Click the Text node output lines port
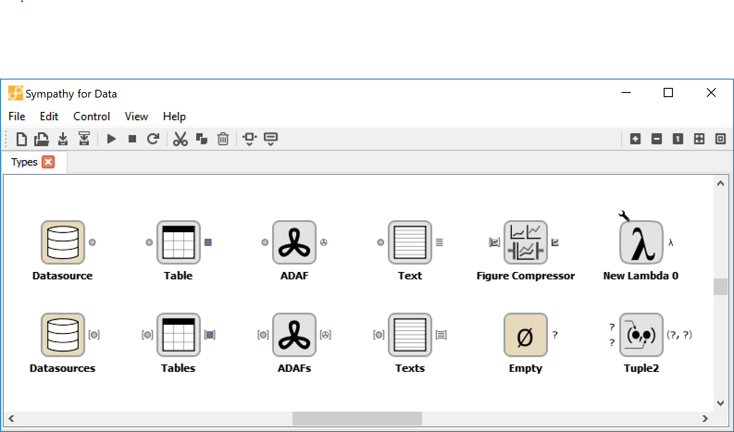Screen dimensions: 734x432 (440, 242)
